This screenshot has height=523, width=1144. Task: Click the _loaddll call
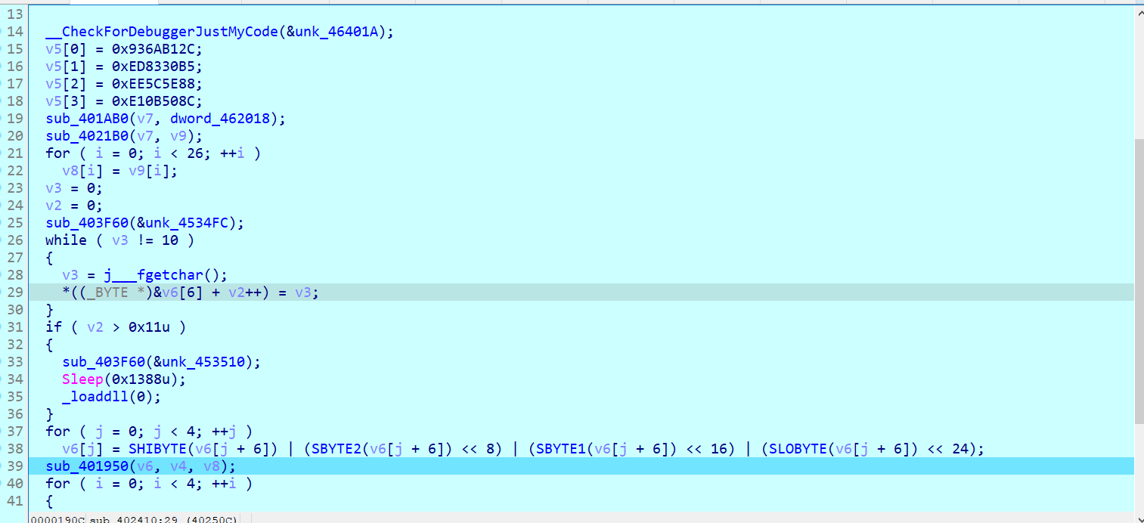(x=95, y=397)
